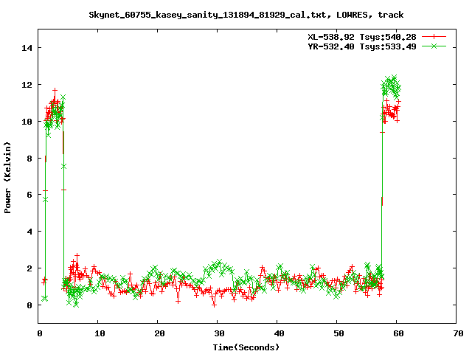Screen dimensions: 472x354
Task: Click the x-axis tick label 40
Action: coord(279,333)
